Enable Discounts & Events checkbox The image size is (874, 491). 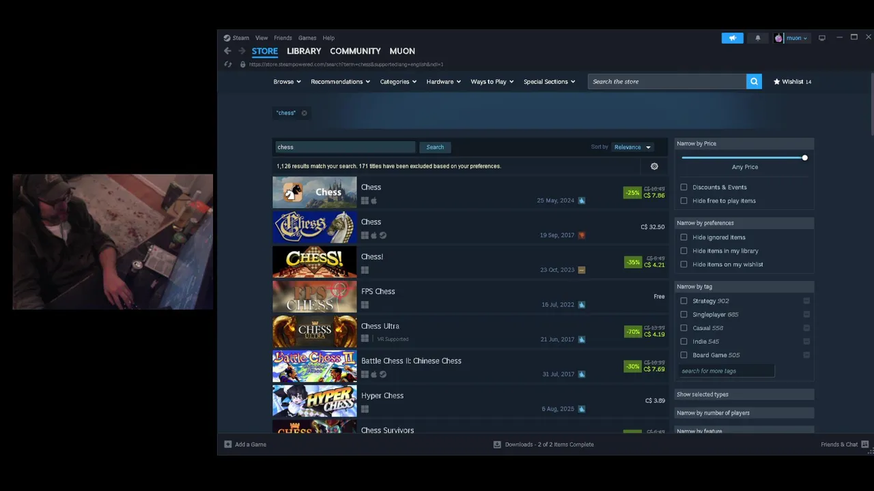point(683,187)
